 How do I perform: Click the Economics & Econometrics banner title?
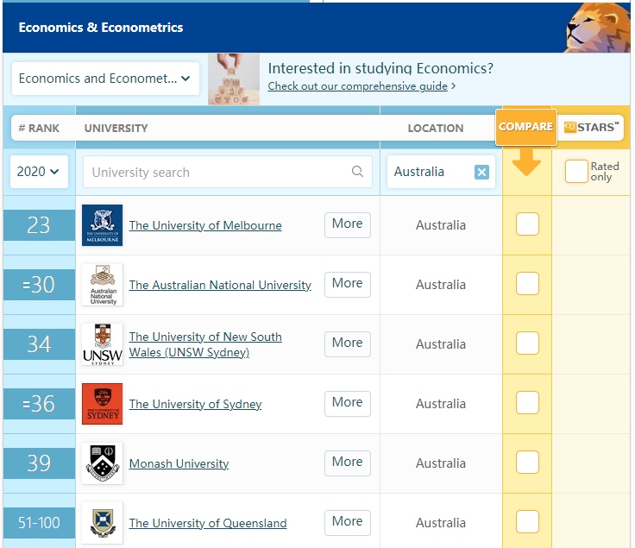point(101,28)
